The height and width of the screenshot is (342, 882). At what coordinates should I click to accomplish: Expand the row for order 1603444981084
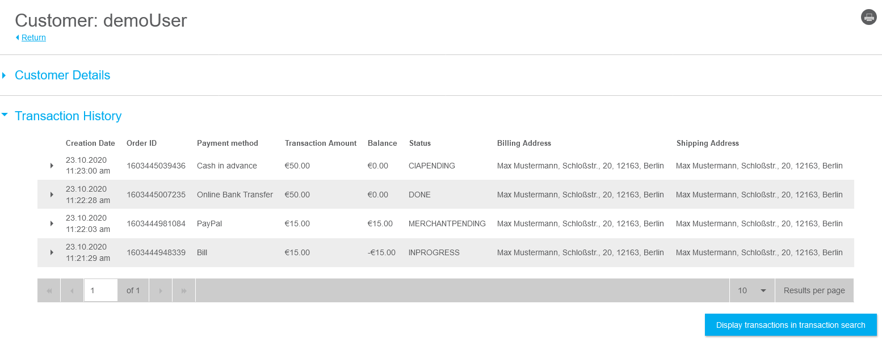(52, 223)
